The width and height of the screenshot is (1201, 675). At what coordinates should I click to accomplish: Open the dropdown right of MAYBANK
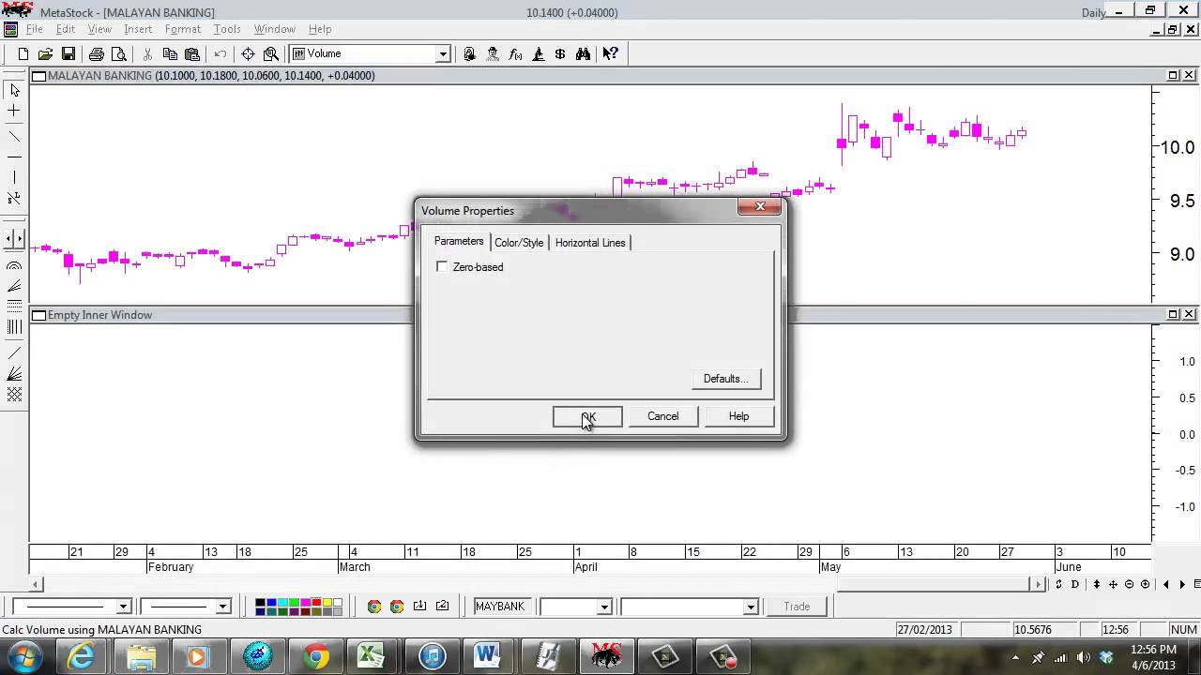pyautogui.click(x=604, y=607)
